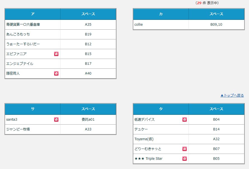Viewport: 249px width, 169px height.
Task: Click the space cell B17
Action: [x=88, y=64]
